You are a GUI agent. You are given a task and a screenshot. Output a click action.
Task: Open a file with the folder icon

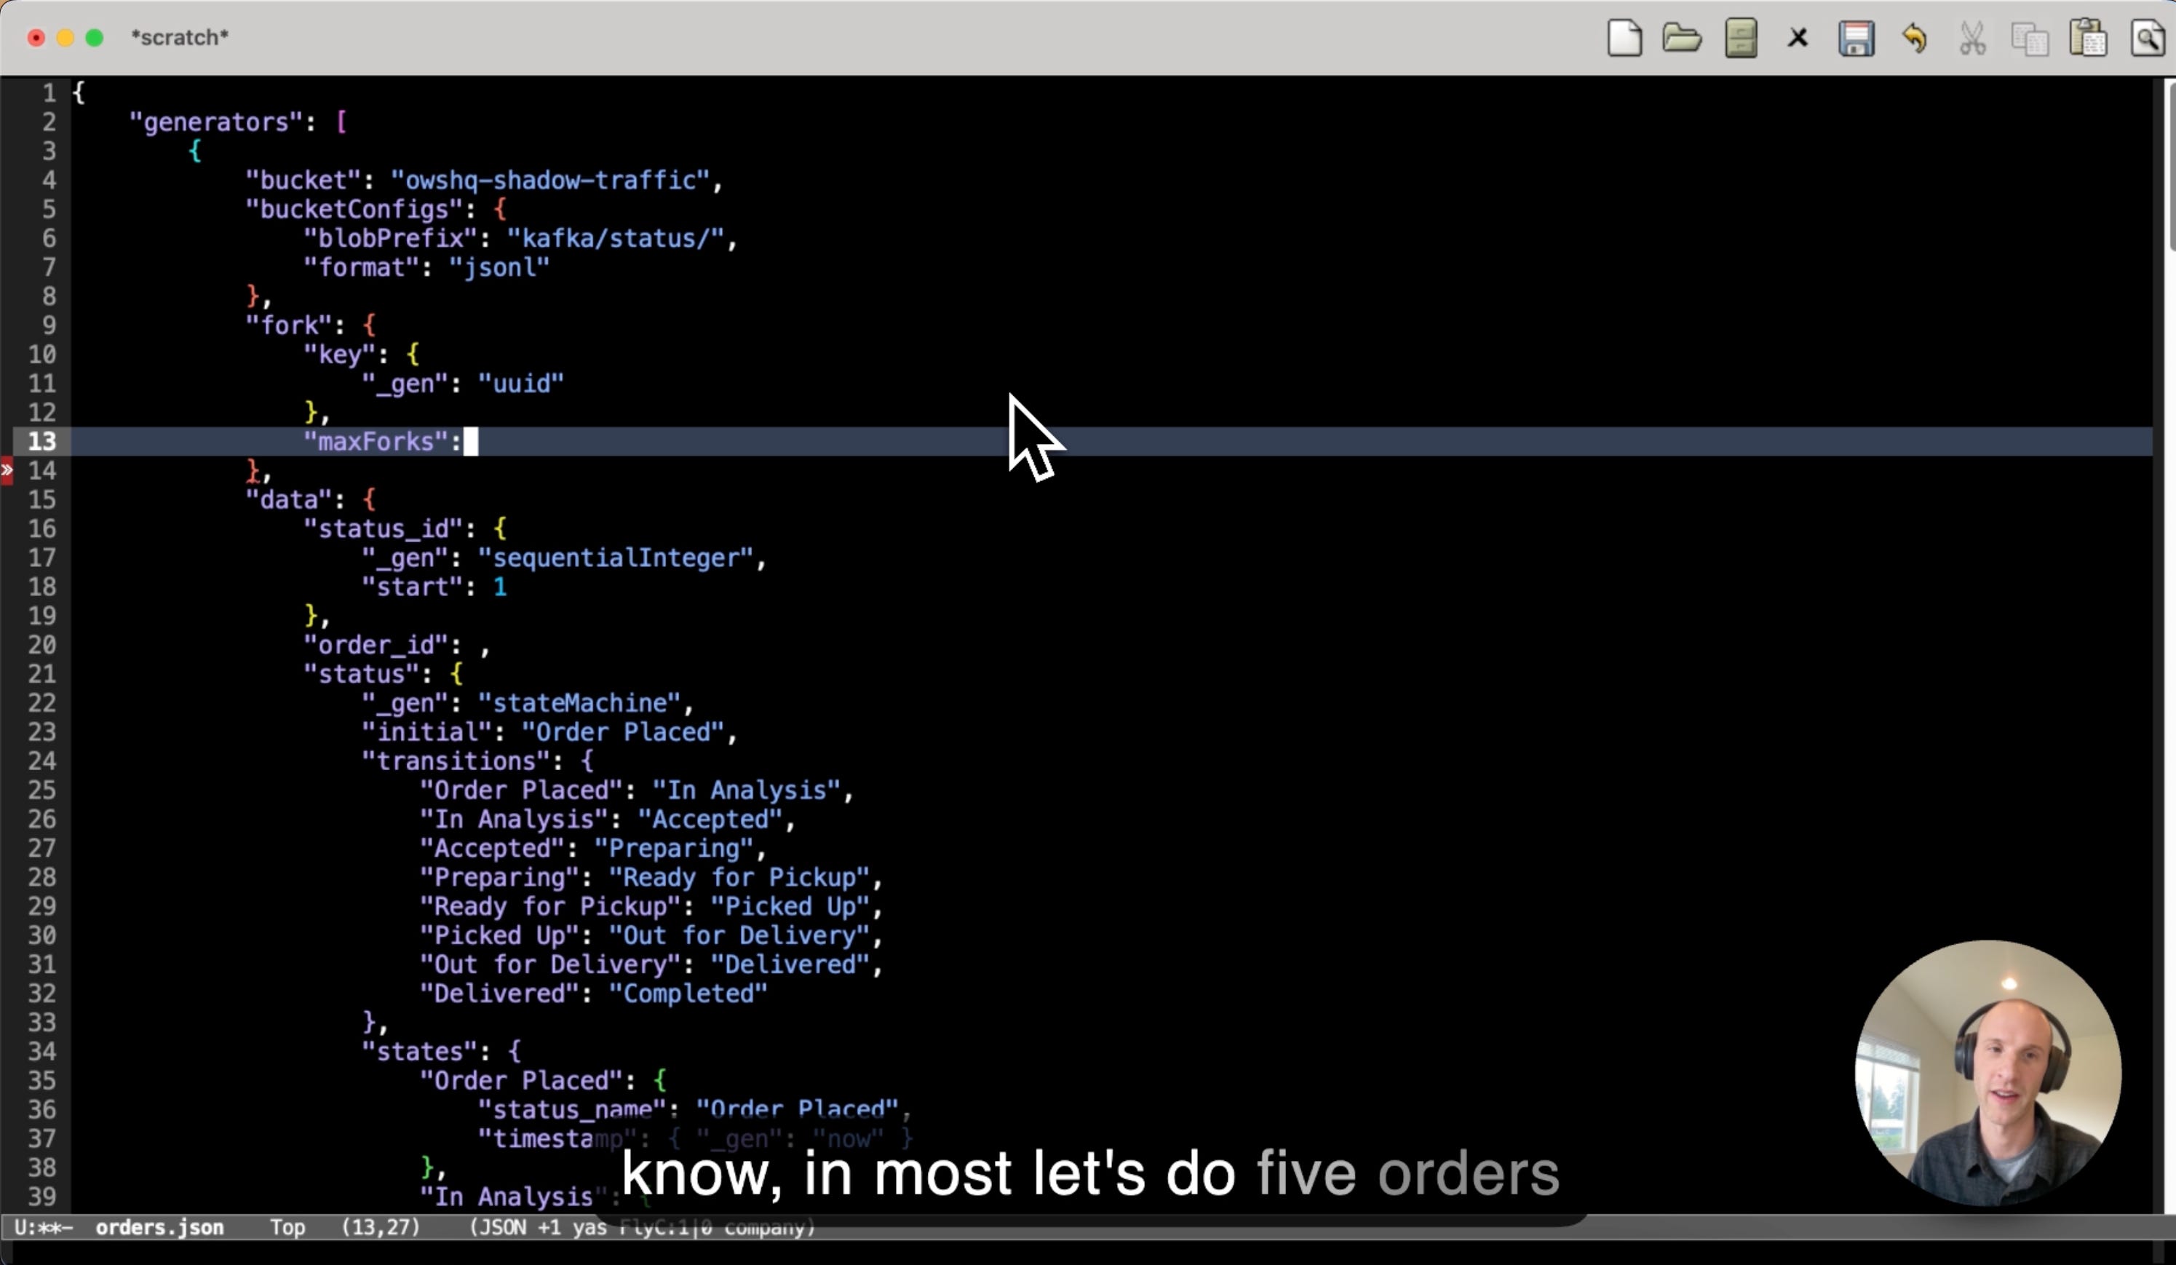(1681, 38)
